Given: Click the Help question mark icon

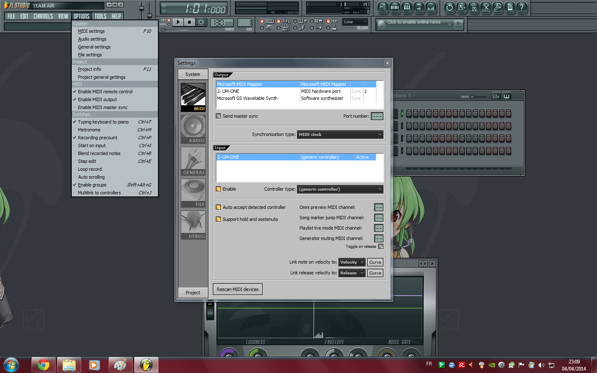Looking at the screenshot, I should coord(522,7).
